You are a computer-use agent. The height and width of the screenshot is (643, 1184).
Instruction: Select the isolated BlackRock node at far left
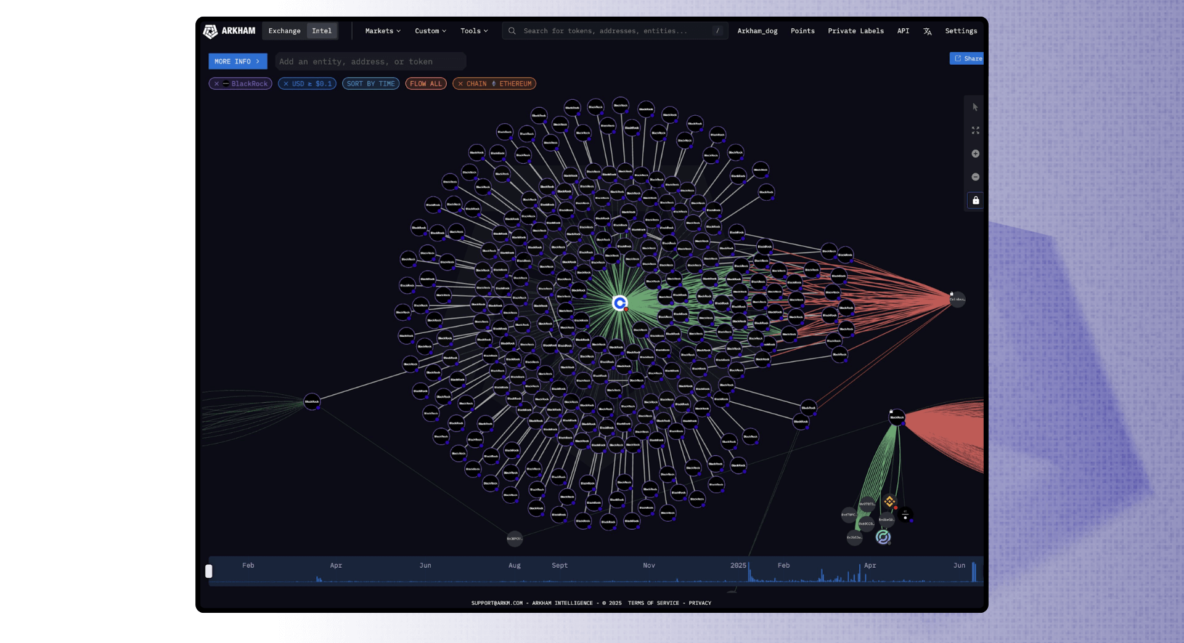pos(312,402)
